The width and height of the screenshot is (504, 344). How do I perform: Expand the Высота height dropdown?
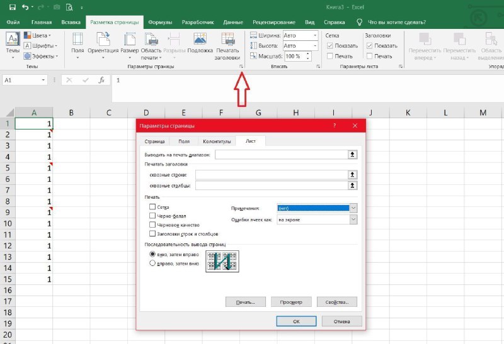click(x=315, y=45)
